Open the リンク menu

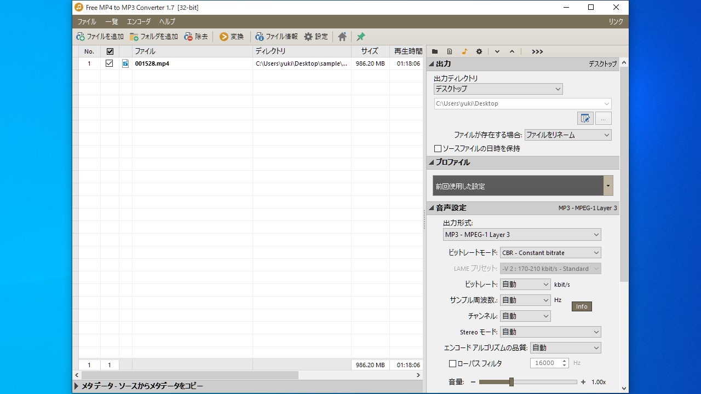pyautogui.click(x=616, y=22)
